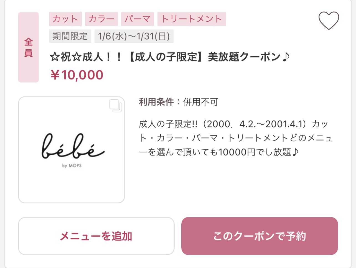Click the coupon description paragraph
The image size is (356, 268).
[236, 138]
